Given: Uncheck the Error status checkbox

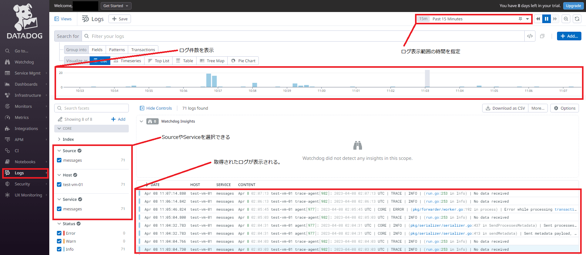Looking at the screenshot, I should click(59, 233).
